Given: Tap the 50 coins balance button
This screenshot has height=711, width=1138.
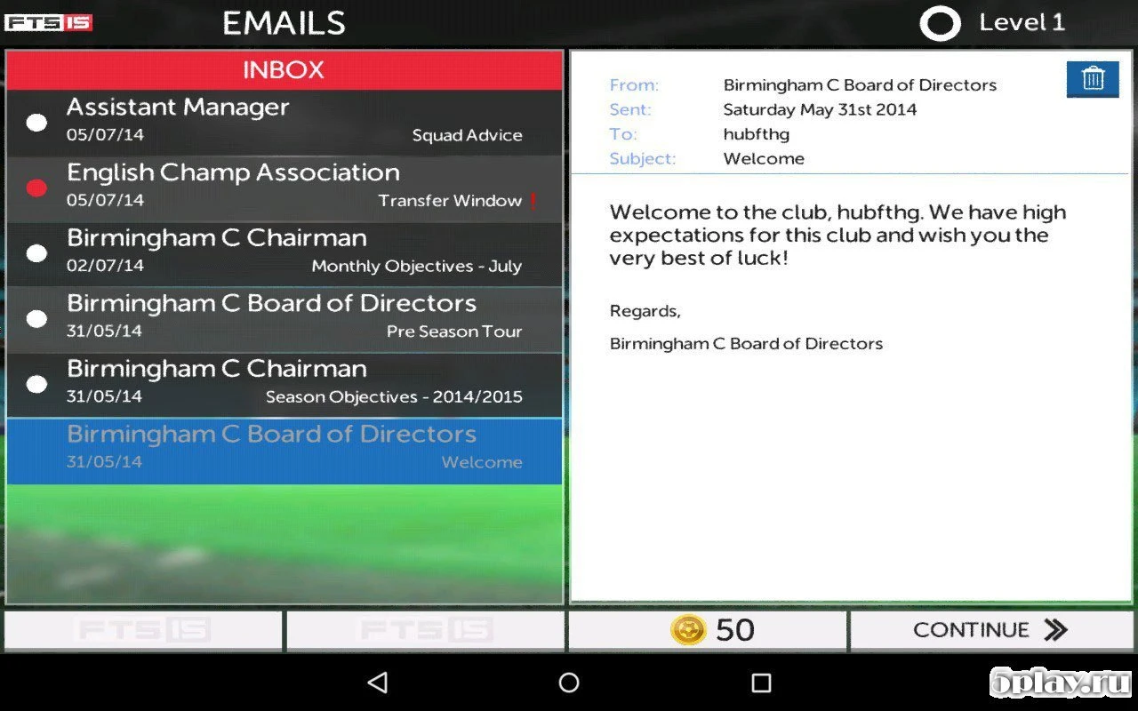Looking at the screenshot, I should pyautogui.click(x=708, y=630).
